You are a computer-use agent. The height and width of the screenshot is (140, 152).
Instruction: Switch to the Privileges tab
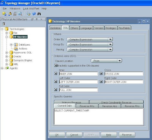coord(111,28)
